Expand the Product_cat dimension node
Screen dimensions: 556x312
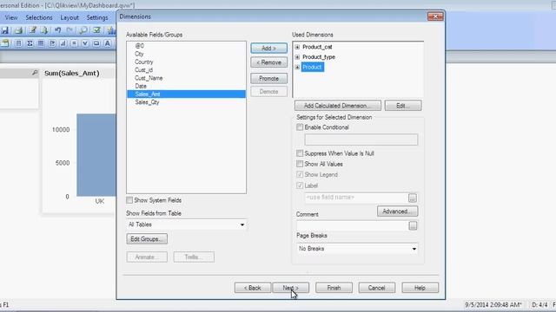click(x=297, y=47)
